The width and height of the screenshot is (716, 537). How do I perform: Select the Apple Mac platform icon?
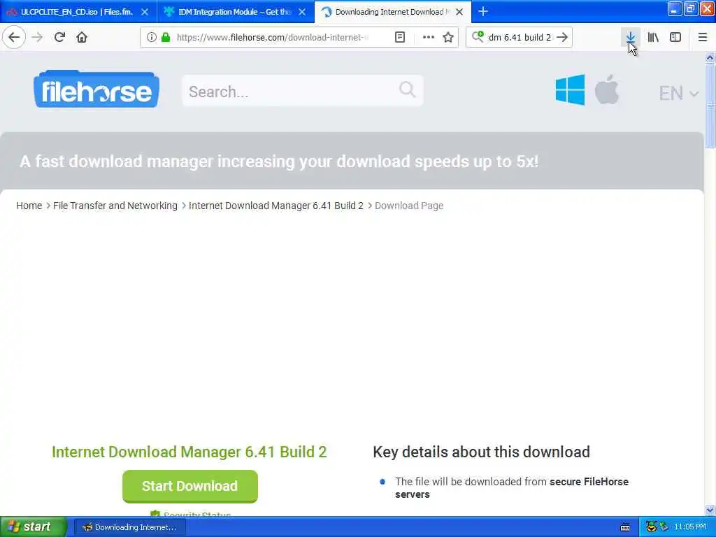[606, 89]
